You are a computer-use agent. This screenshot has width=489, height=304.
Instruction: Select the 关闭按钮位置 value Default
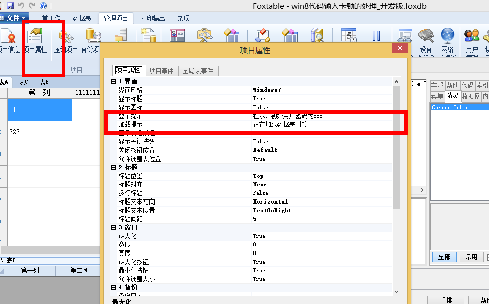[x=265, y=150]
